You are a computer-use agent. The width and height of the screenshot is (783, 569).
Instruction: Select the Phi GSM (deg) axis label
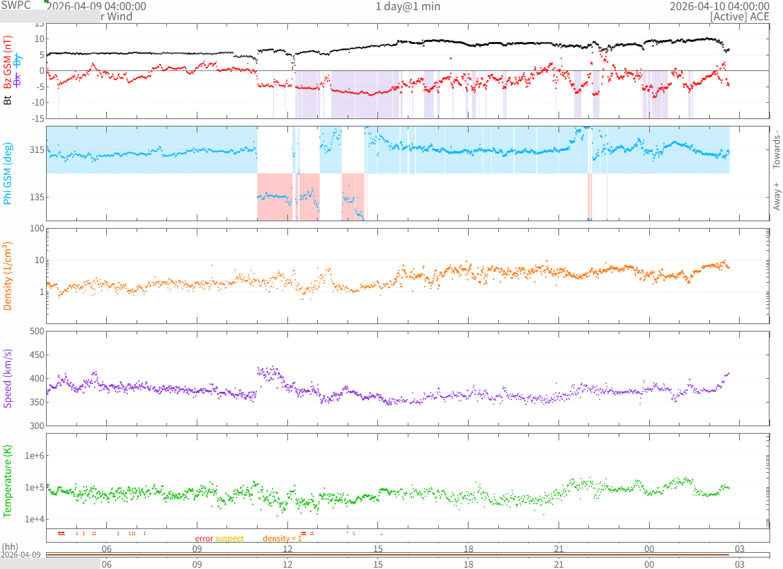8,173
